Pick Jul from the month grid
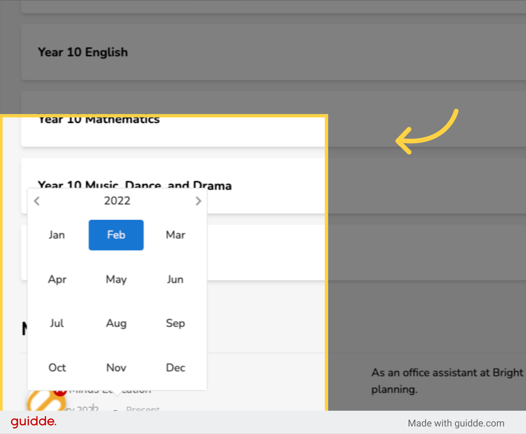This screenshot has width=526, height=434. click(57, 323)
